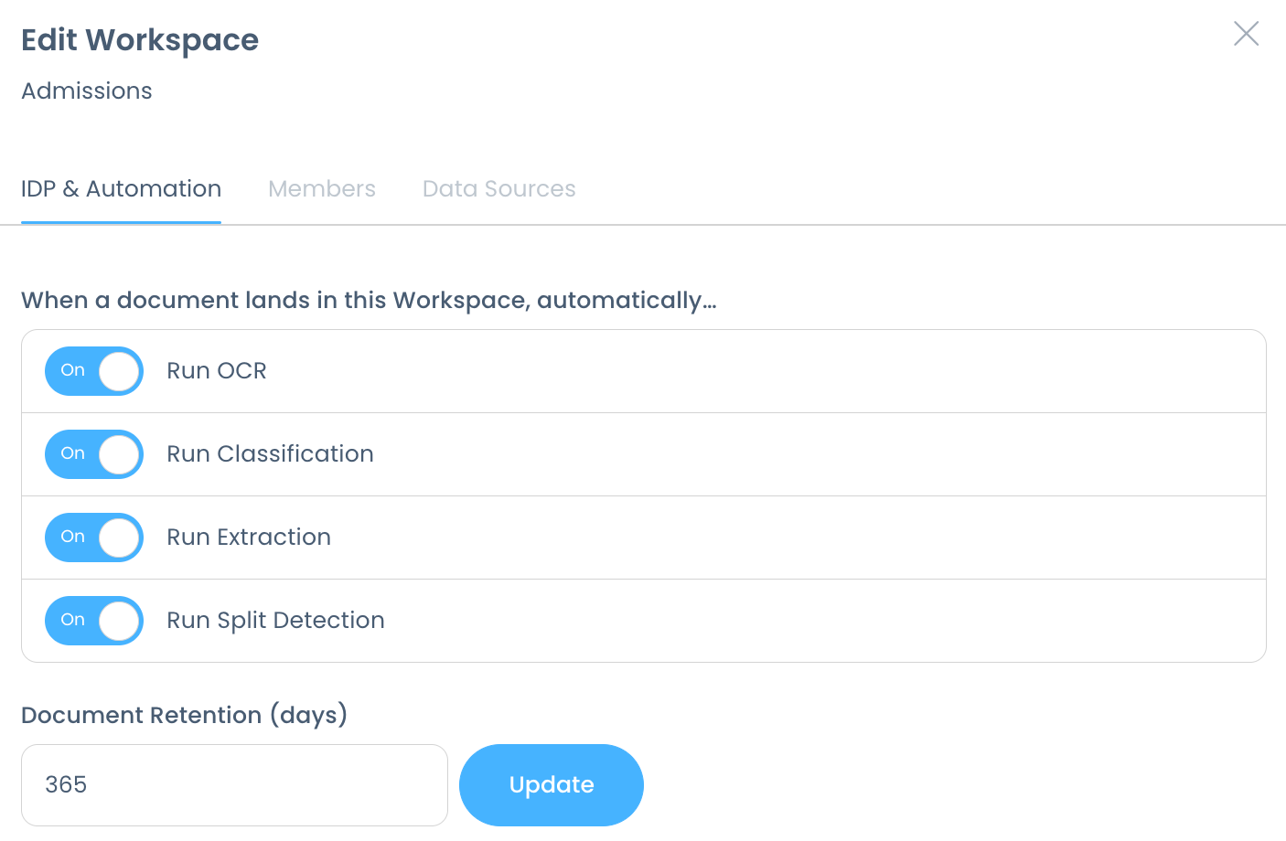Click the Run Extraction label text
1286x841 pixels.
(249, 538)
